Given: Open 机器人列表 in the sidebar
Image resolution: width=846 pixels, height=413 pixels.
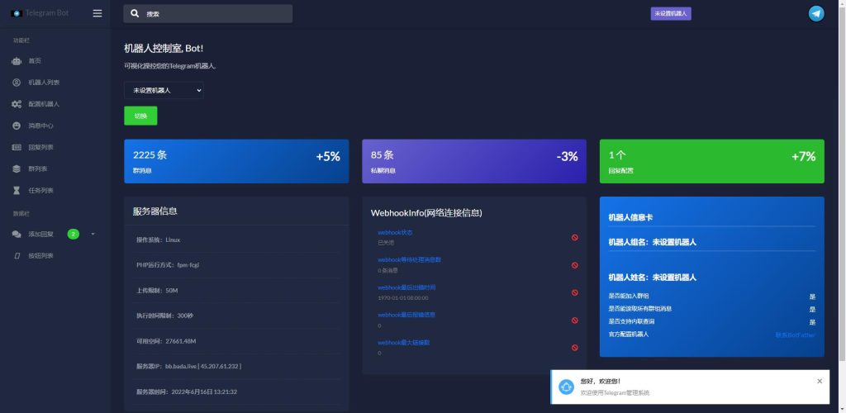Looking at the screenshot, I should pos(44,83).
